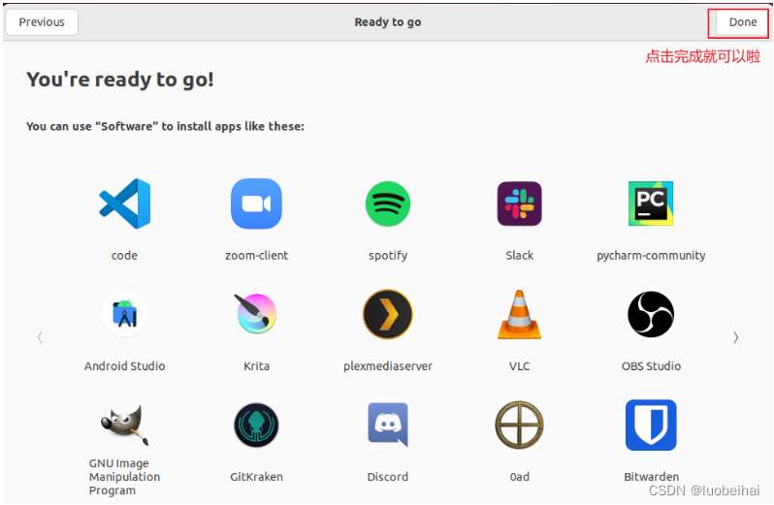Screen dimensions: 774x505
Task: Open the zoom-client app icon
Action: (256, 204)
